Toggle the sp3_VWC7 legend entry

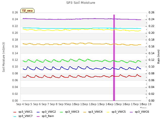pos(23,116)
